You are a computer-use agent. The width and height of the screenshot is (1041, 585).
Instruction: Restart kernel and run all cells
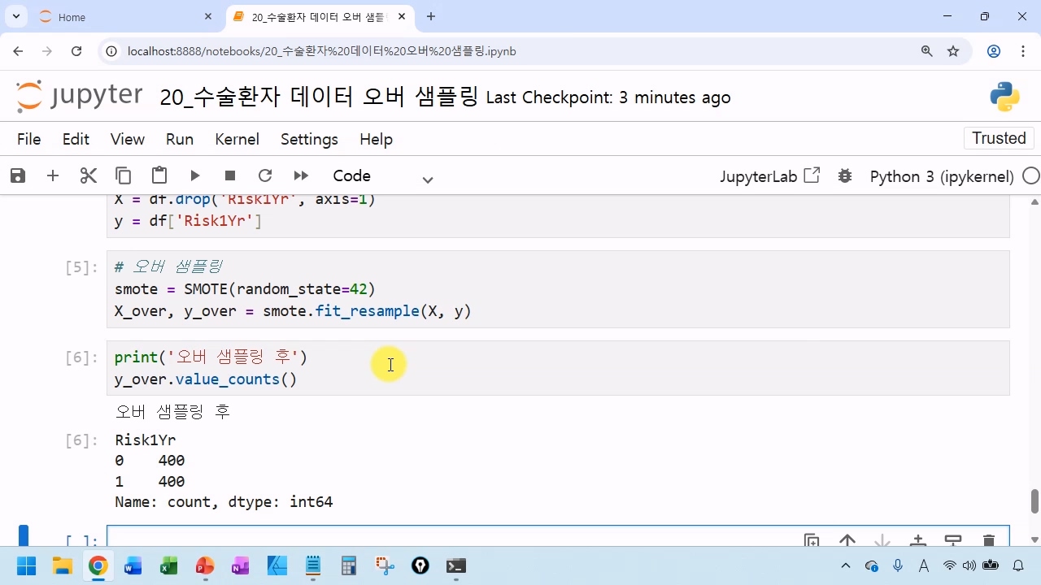pyautogui.click(x=301, y=175)
